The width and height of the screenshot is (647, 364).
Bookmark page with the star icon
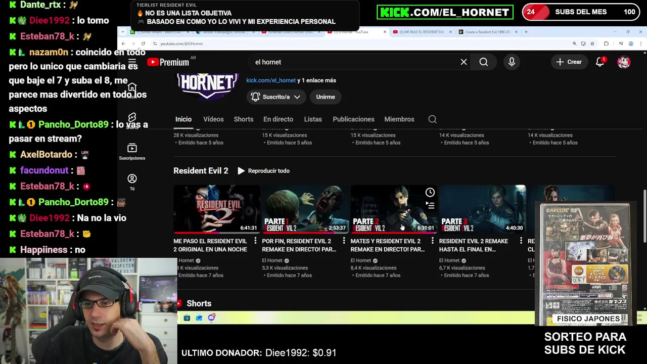pyautogui.click(x=592, y=44)
